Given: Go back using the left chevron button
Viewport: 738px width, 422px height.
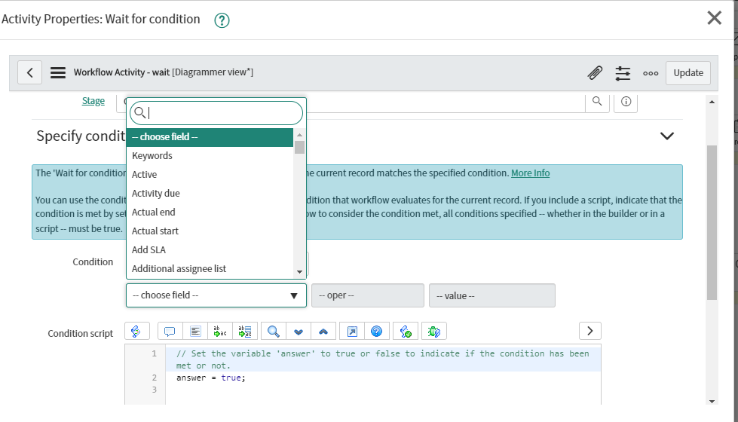Looking at the screenshot, I should pos(29,72).
